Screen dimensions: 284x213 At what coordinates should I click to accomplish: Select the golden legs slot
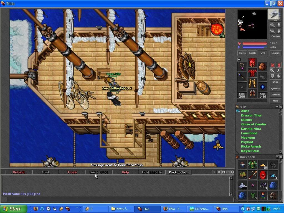[x=252, y=83]
